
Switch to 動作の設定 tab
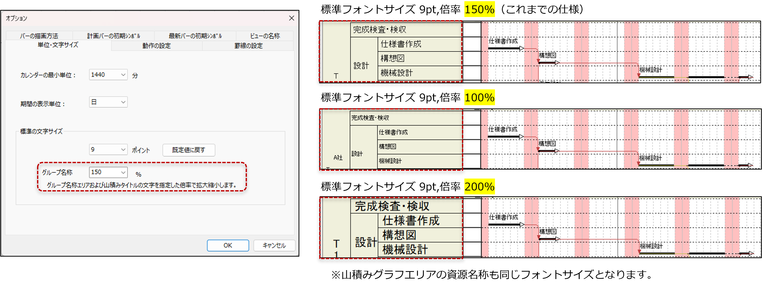157,45
